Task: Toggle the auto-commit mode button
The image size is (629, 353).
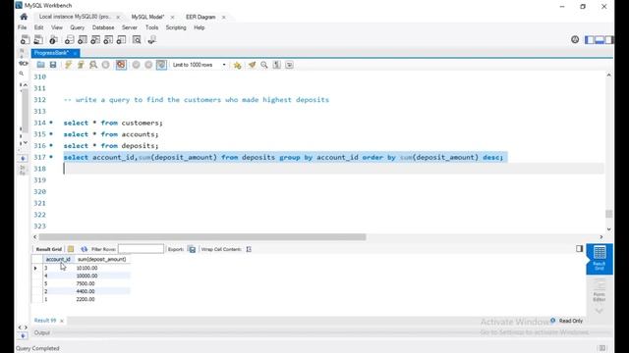Action: click(161, 65)
